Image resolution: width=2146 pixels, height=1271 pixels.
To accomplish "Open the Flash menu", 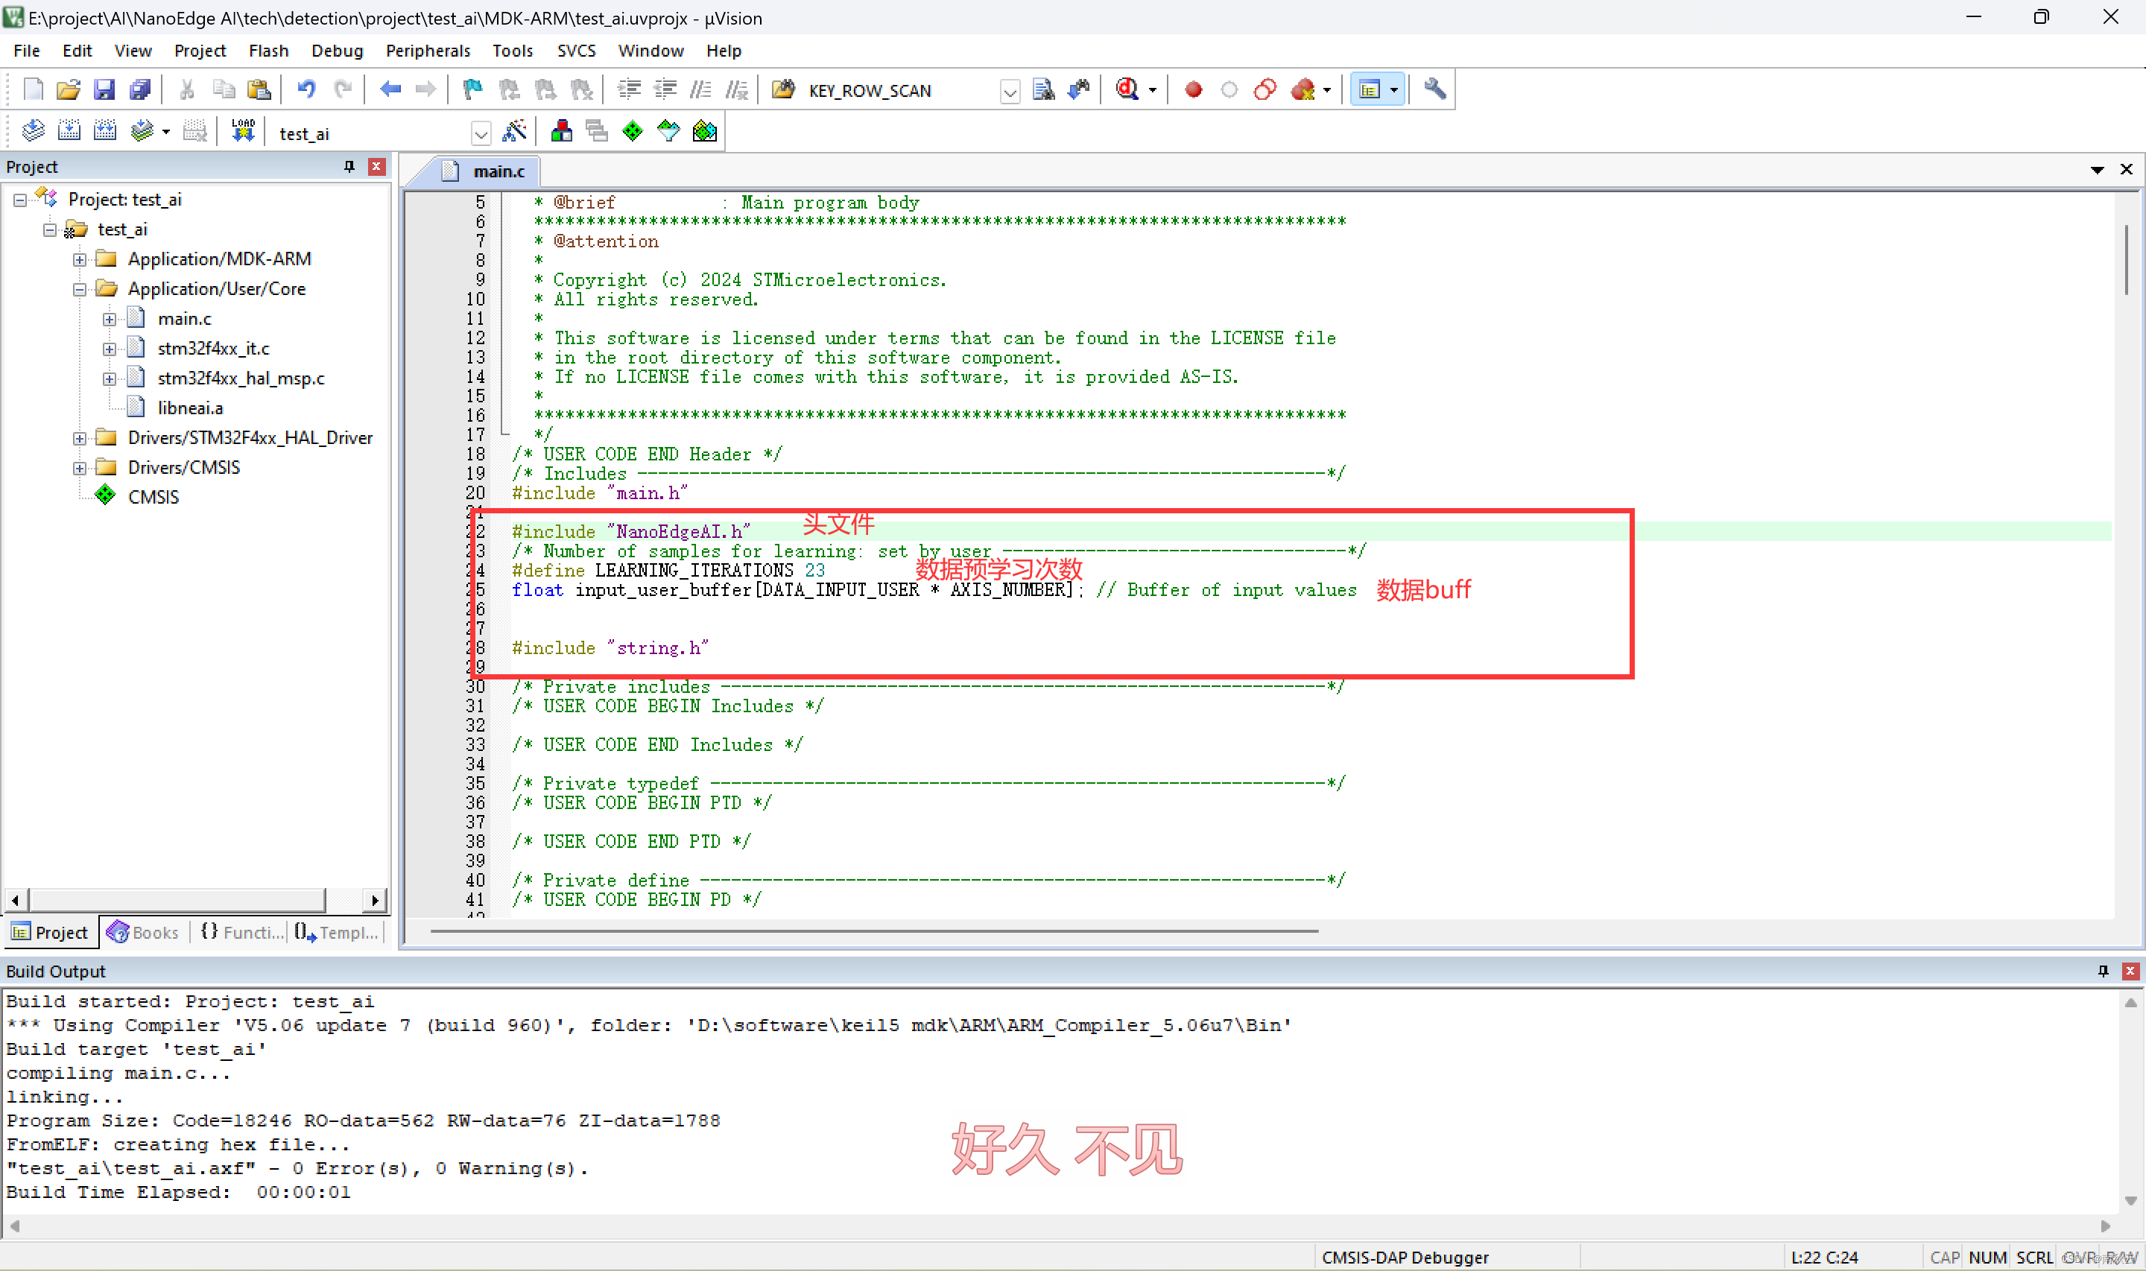I will (268, 51).
